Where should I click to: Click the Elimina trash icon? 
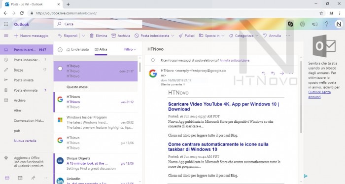(x=92, y=36)
